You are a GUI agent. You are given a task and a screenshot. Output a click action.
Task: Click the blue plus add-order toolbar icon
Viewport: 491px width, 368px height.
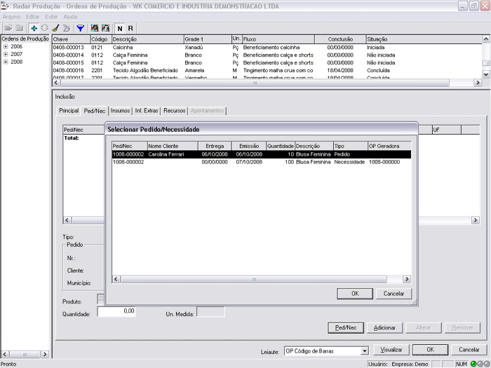click(x=34, y=28)
